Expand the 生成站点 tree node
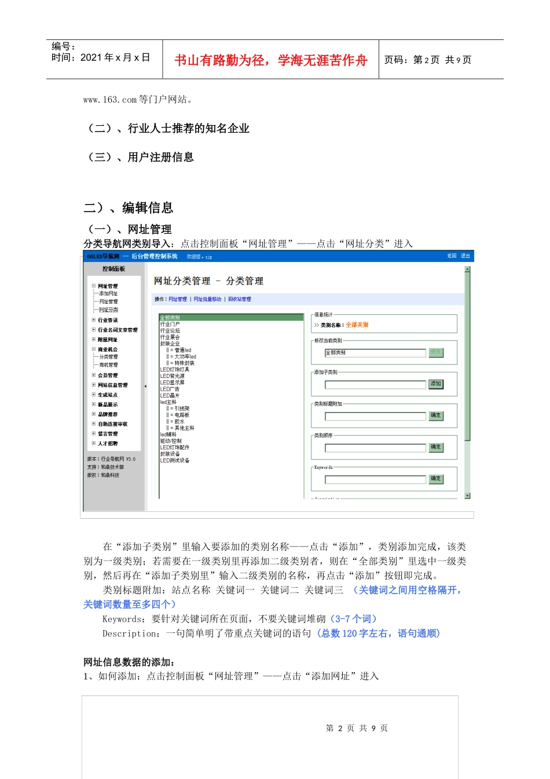The width and height of the screenshot is (550, 779). click(94, 395)
